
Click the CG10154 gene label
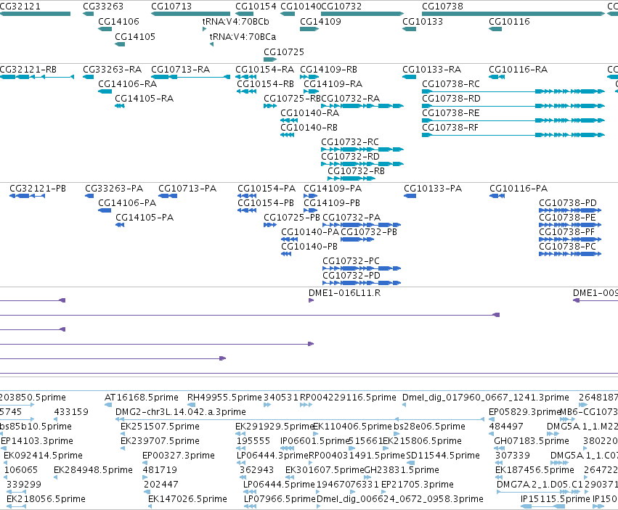[256, 7]
